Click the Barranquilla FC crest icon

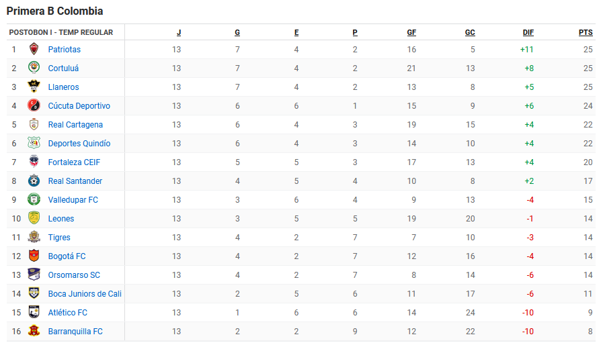tap(34, 331)
